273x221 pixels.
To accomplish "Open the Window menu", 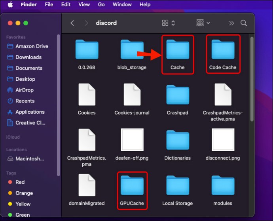I will pyautogui.click(x=122, y=4).
